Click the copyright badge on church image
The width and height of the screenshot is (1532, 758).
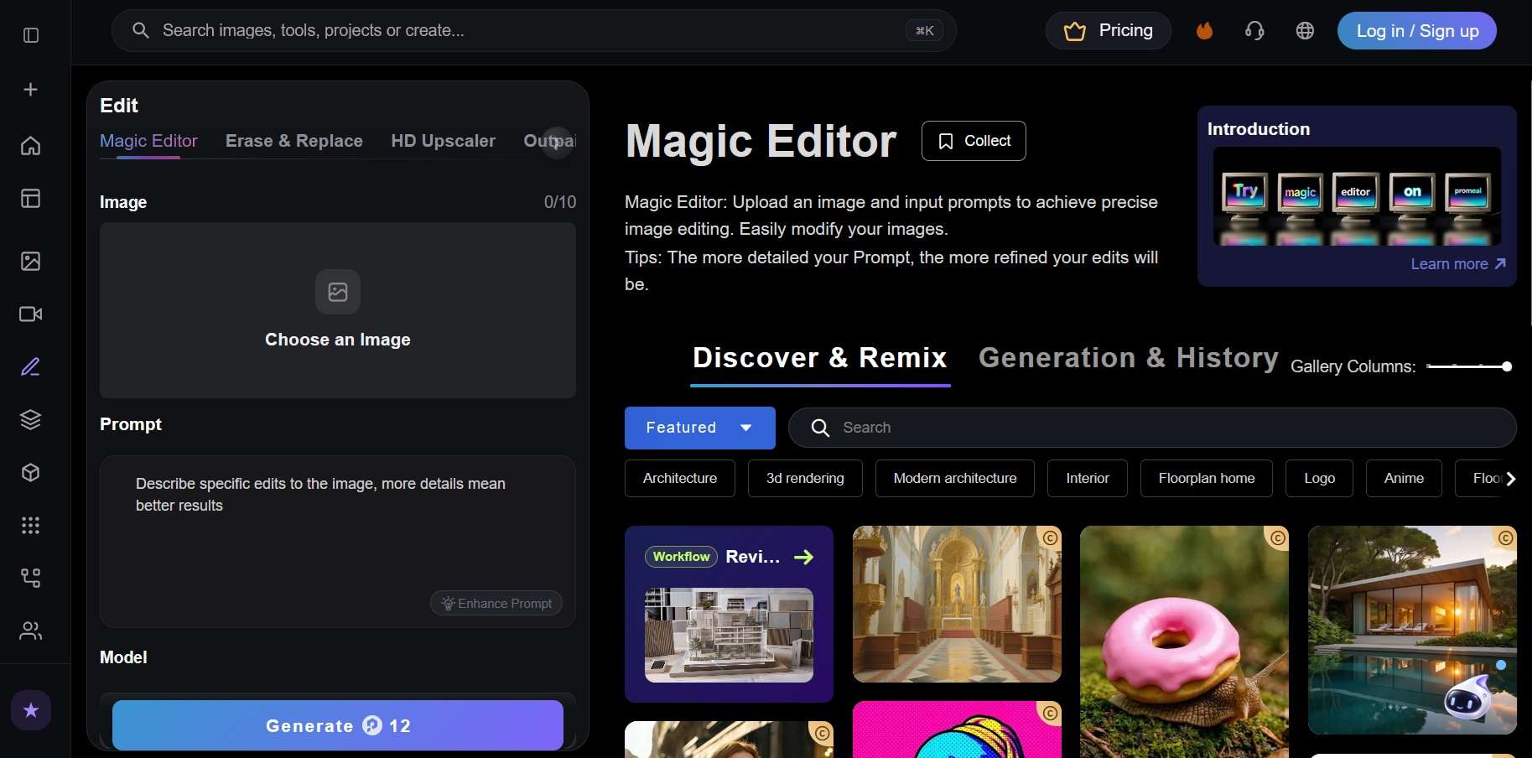click(x=1050, y=538)
